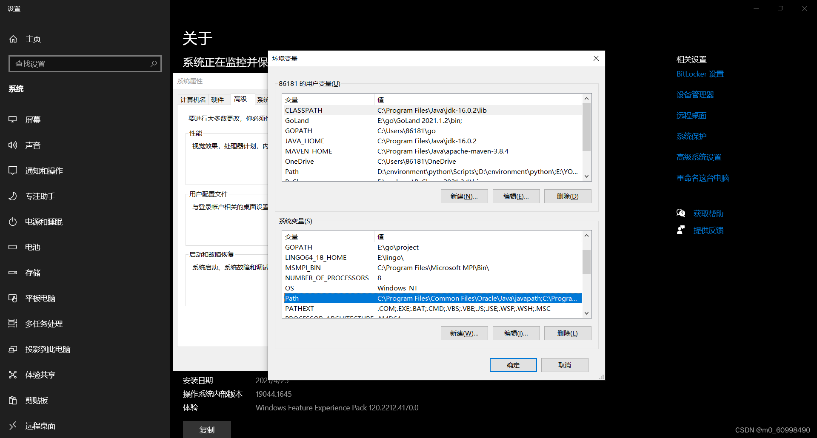
Task: Click user variables scrollbar down arrow
Action: 586,176
